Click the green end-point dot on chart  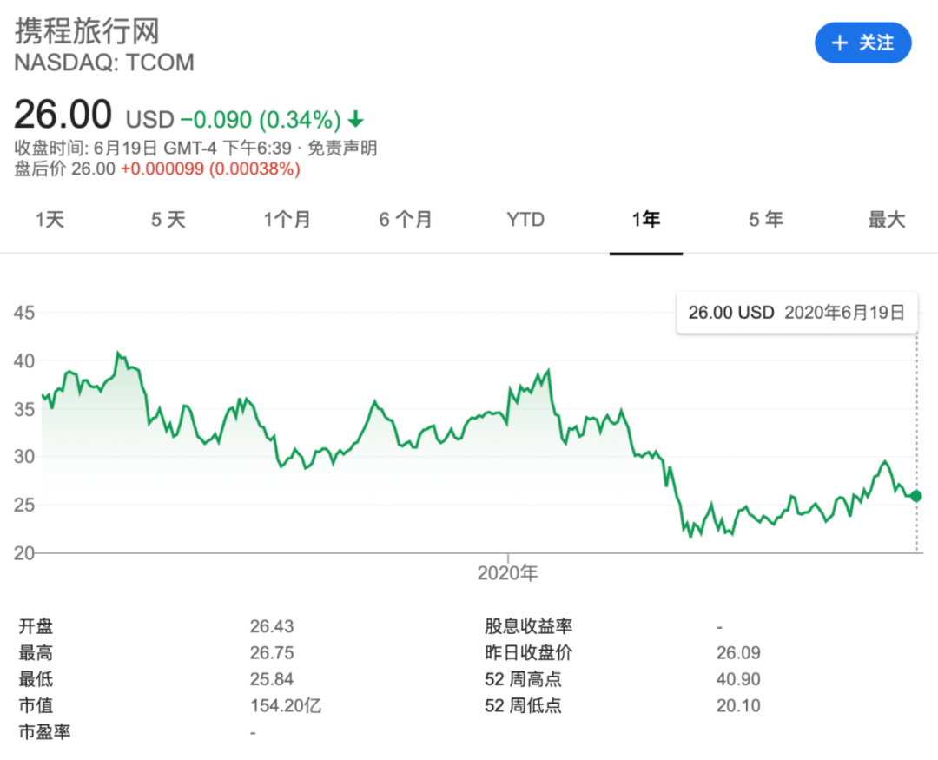[916, 496]
